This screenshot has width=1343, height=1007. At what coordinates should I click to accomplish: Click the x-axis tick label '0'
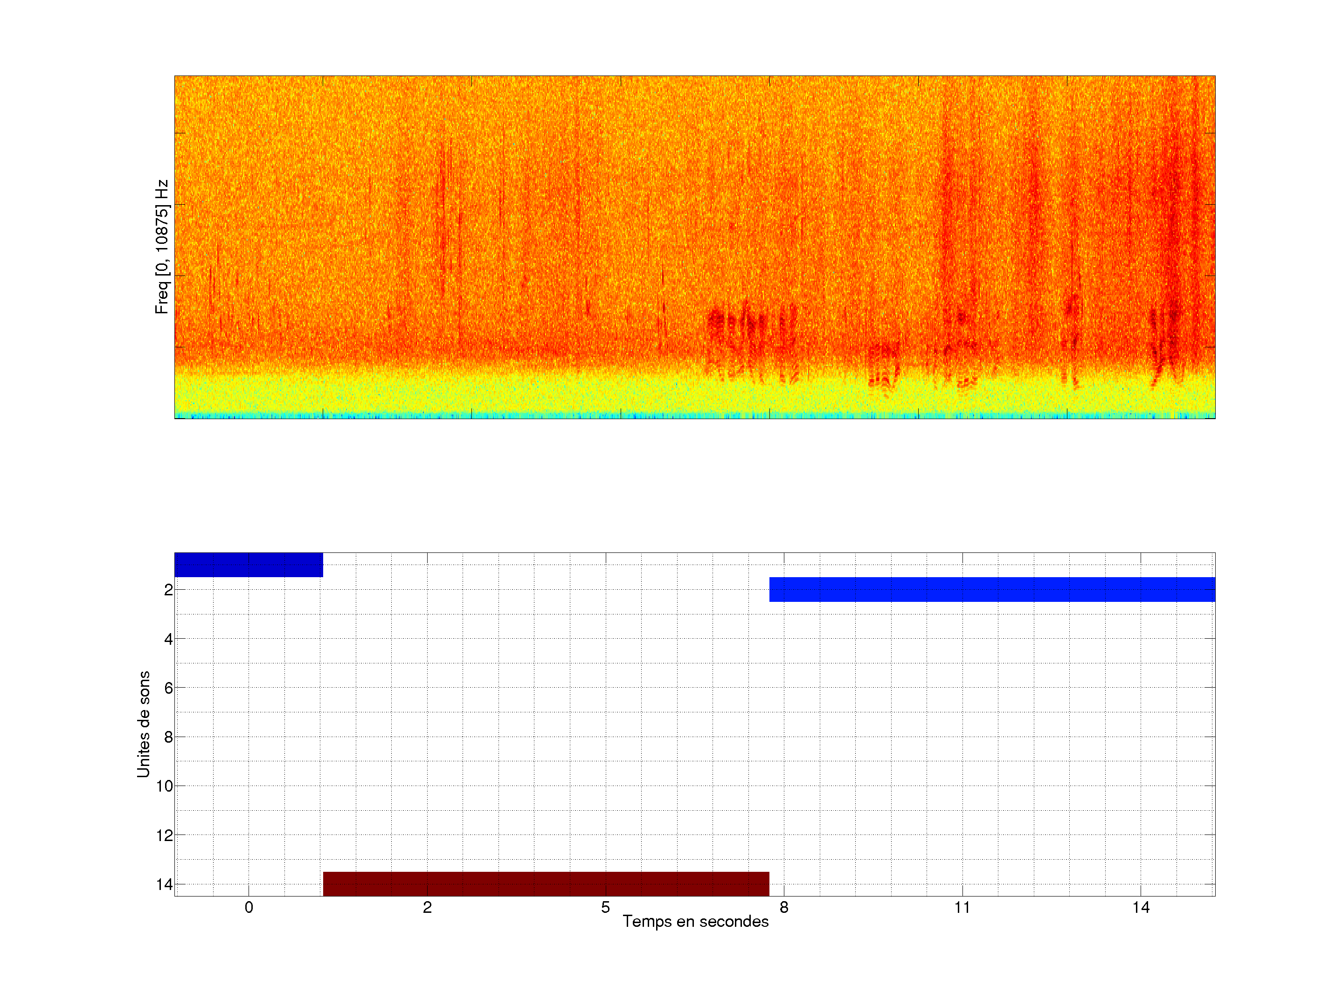coord(249,907)
